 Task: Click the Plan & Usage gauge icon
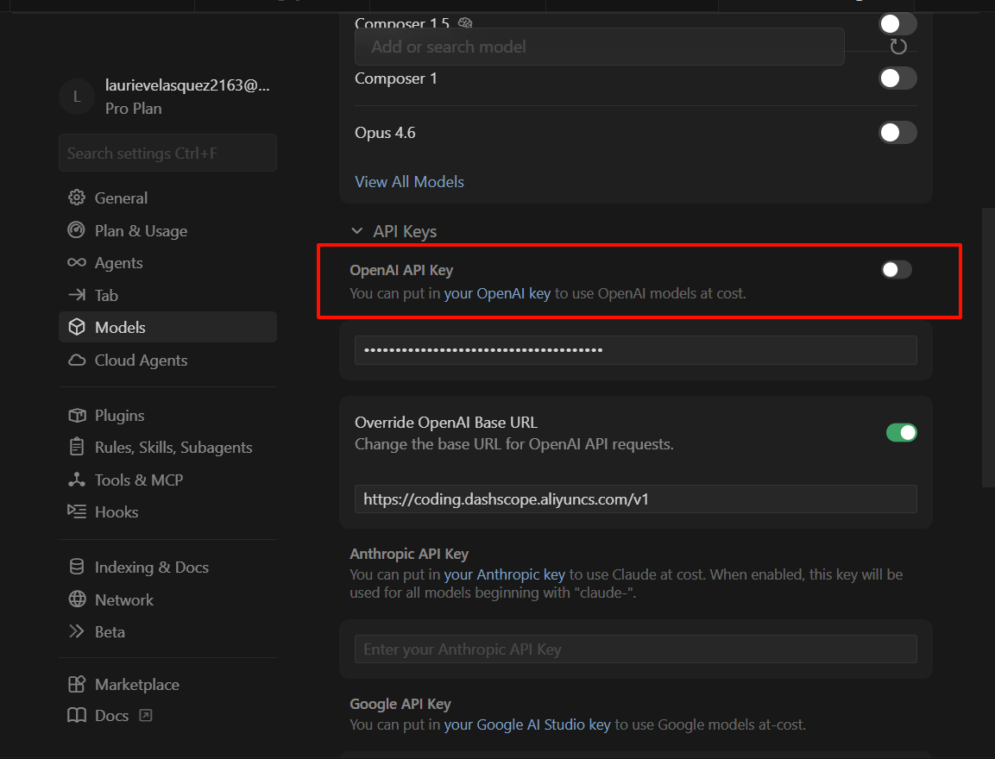(x=77, y=230)
